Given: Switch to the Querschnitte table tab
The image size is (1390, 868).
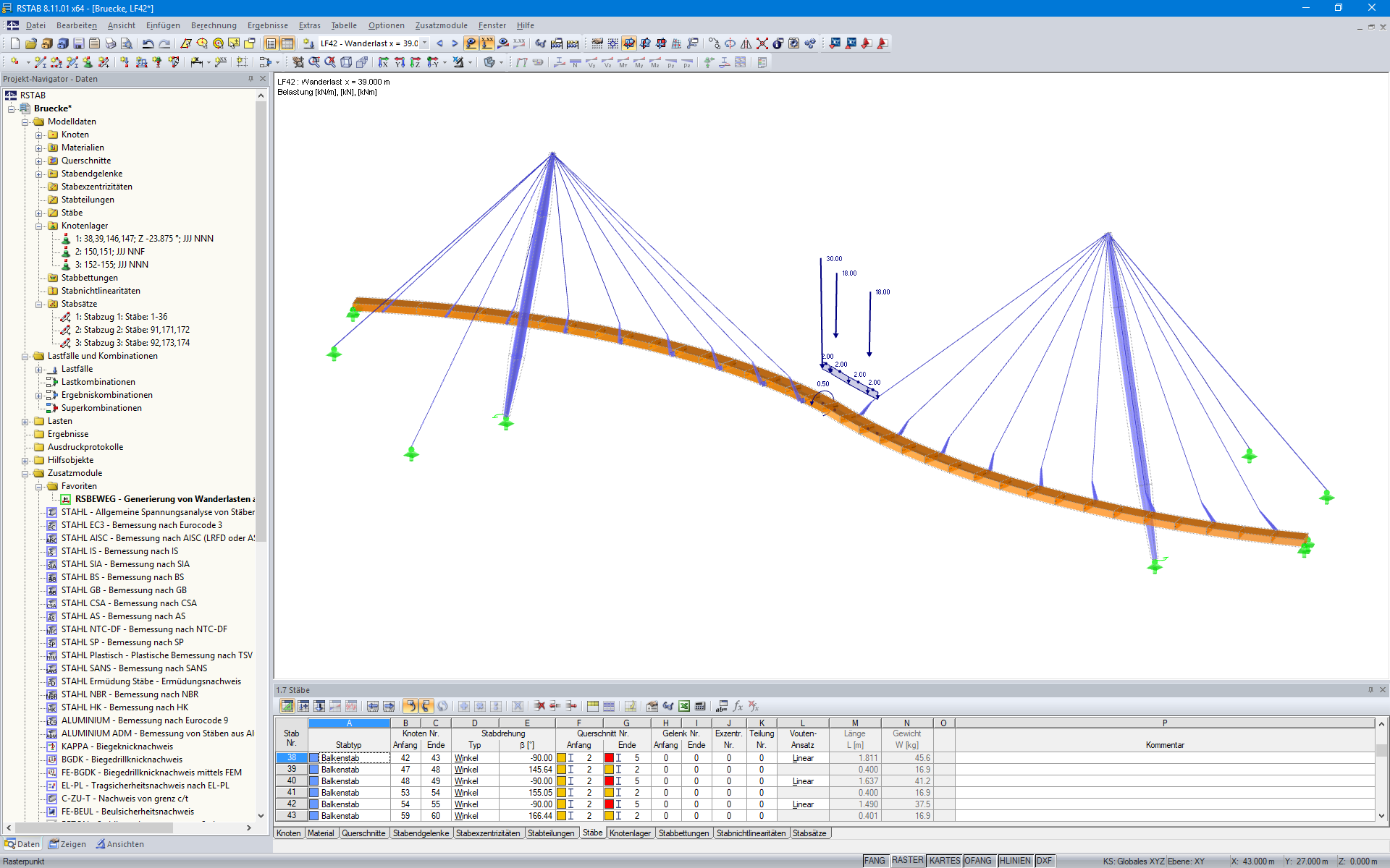Looking at the screenshot, I should 363,833.
